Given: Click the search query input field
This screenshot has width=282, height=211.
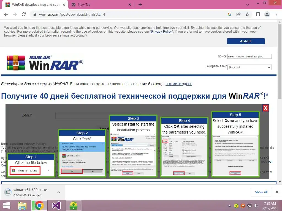Looking at the screenshot, I should [250, 56].
